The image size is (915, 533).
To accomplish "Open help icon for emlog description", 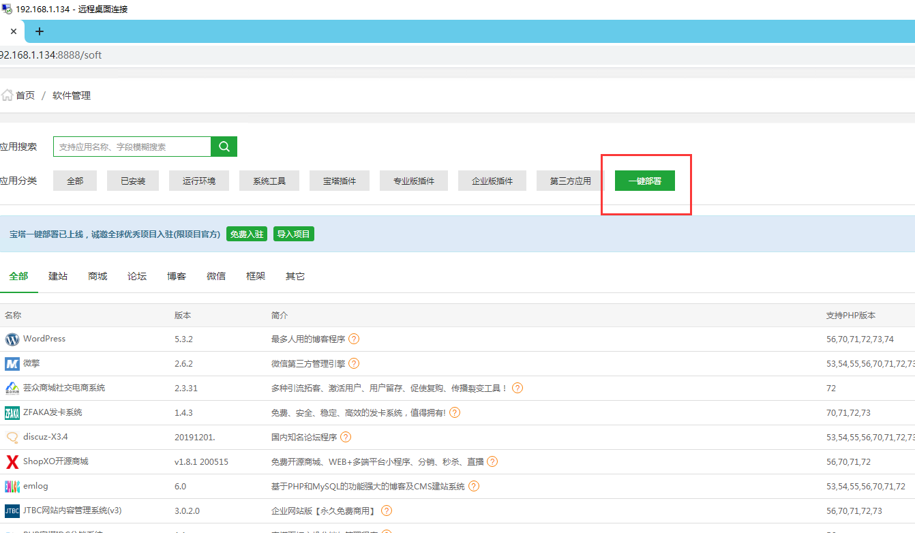I will tap(474, 486).
